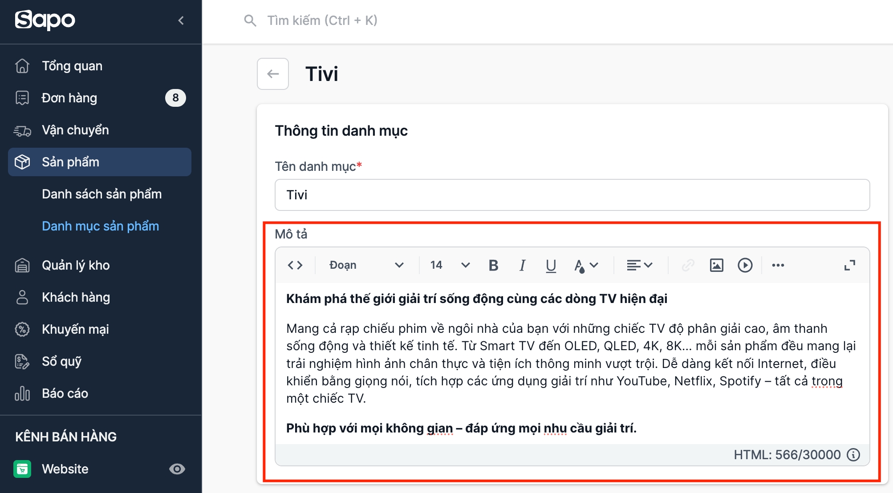
Task: Insert an image into the description
Action: tap(716, 265)
